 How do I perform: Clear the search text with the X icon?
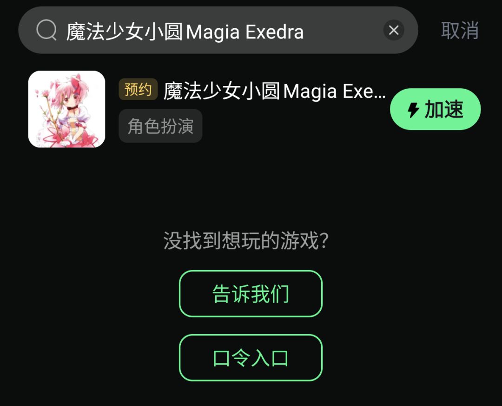tap(394, 30)
